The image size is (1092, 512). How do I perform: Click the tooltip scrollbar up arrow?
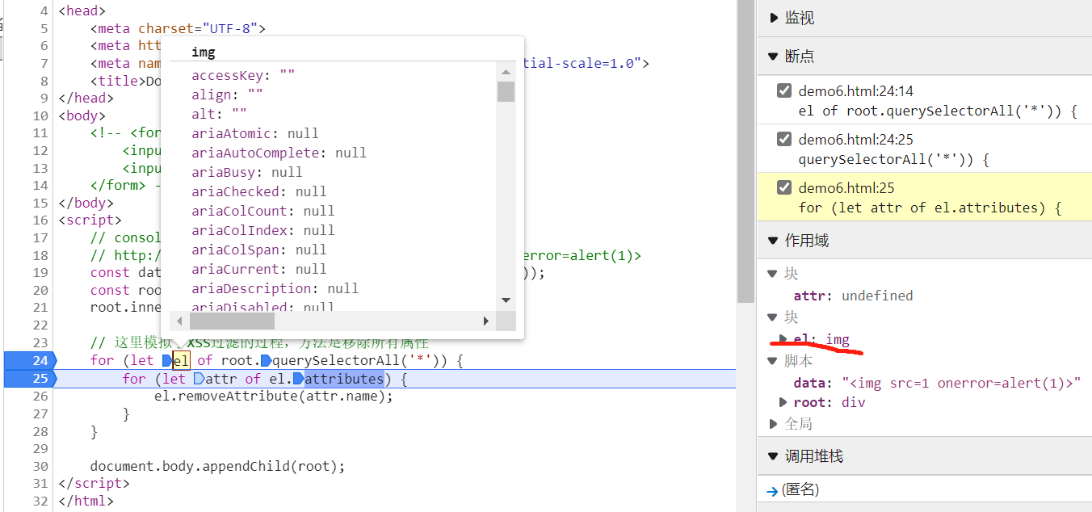tap(506, 72)
